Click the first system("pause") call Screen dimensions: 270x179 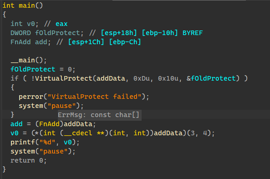pyautogui.click(x=51, y=106)
